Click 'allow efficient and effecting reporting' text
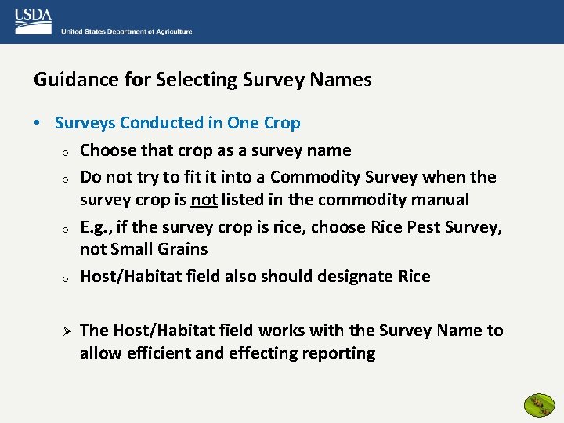 pyautogui.click(x=228, y=353)
